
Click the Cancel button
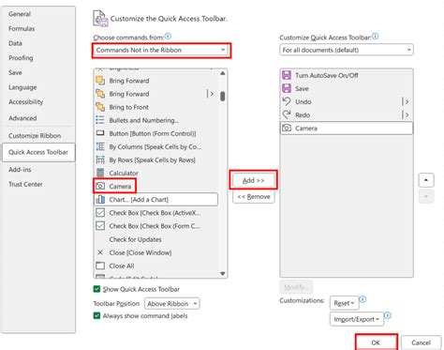click(x=421, y=342)
